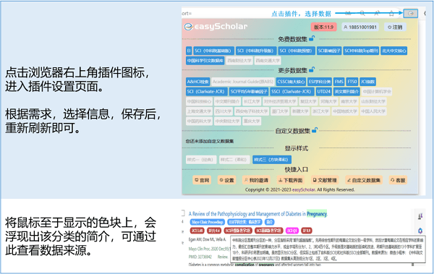Toggle the 北大中文核心 dataset tag
The image size is (434, 274).
pos(394,51)
